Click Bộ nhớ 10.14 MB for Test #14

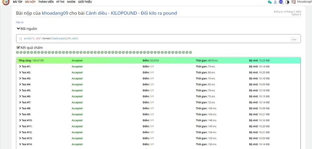(259, 144)
